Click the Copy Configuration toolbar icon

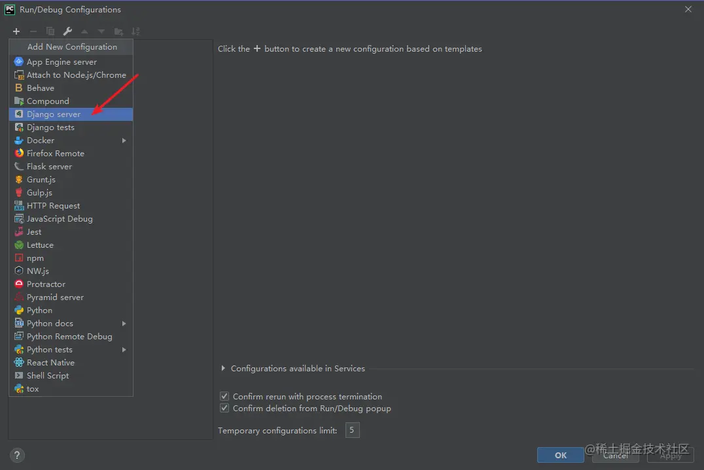coord(50,31)
